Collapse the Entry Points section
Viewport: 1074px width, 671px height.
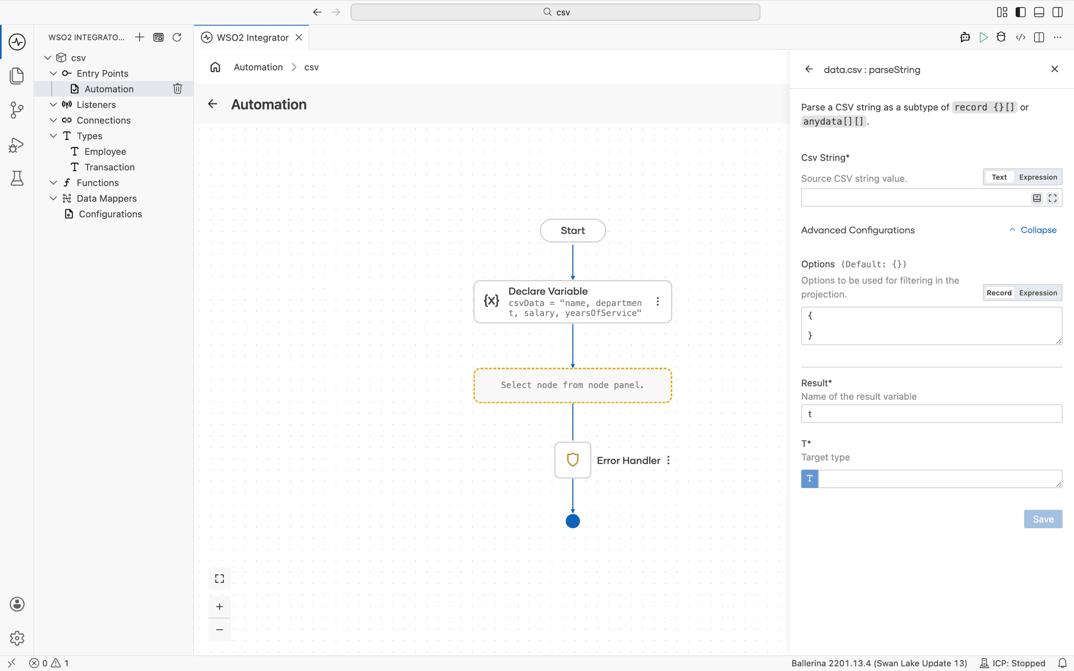click(53, 73)
